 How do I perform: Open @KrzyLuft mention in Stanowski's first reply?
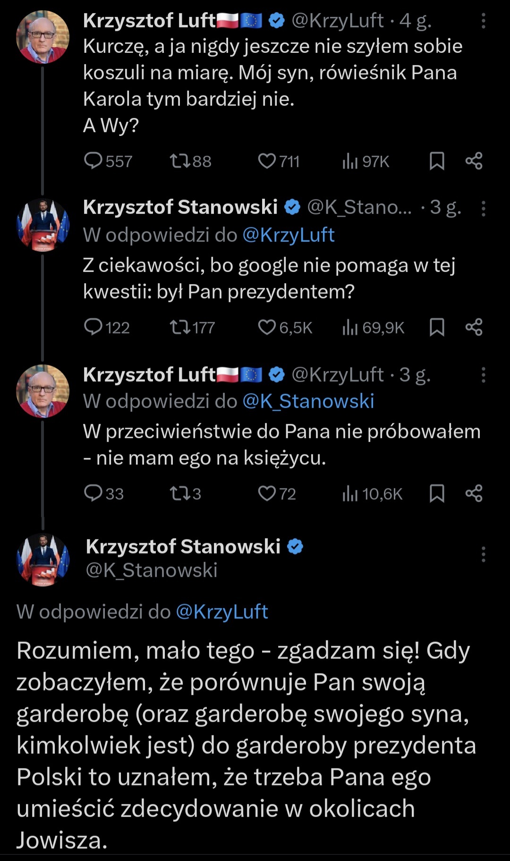(x=288, y=235)
